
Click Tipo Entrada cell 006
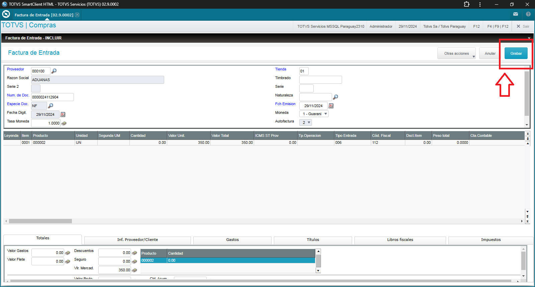point(352,142)
